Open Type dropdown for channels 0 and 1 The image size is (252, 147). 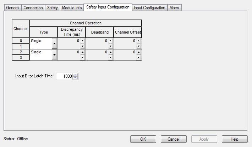pyautogui.click(x=54, y=44)
